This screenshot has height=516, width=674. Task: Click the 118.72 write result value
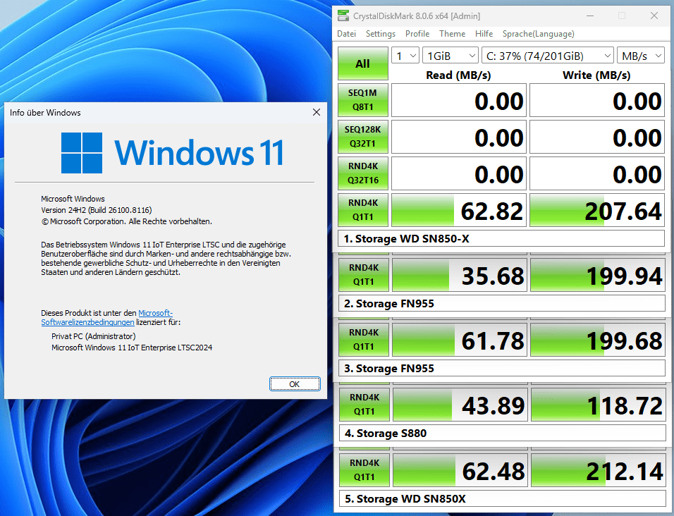[599, 405]
